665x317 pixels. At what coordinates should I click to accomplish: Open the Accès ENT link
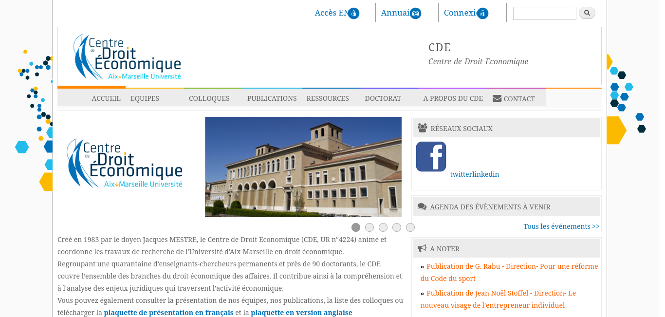tap(337, 13)
